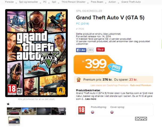Click the red Pin it button

[100, 50]
